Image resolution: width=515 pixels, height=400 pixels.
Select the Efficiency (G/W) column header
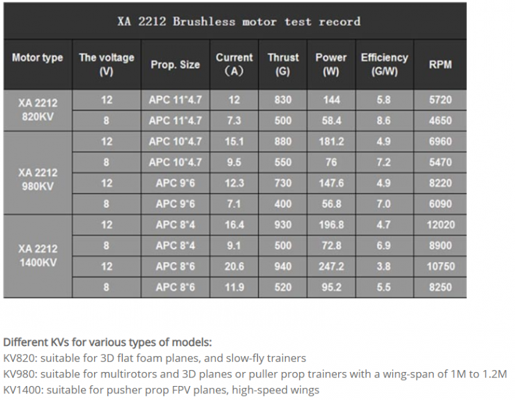[384, 65]
